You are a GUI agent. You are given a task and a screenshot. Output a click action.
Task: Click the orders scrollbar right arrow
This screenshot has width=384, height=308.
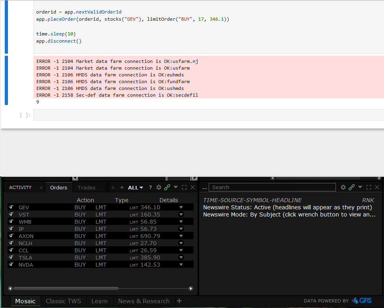(x=191, y=289)
